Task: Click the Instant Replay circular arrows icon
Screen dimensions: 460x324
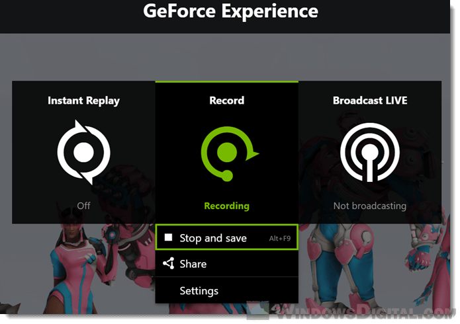Action: pos(83,152)
